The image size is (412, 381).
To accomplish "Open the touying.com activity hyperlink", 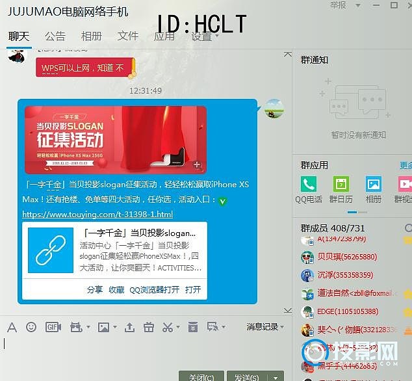I will pyautogui.click(x=97, y=215).
